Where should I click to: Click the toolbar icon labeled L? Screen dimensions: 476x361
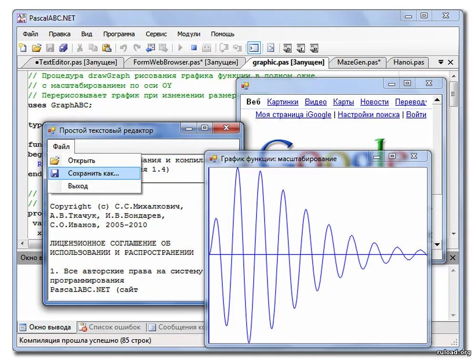[300, 48]
